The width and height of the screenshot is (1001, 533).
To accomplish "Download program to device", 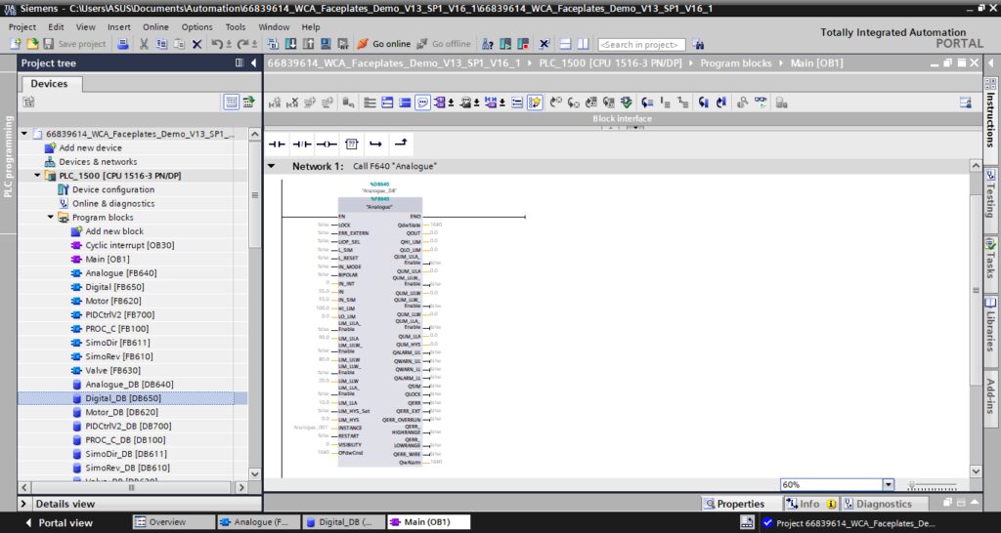I will click(x=291, y=44).
